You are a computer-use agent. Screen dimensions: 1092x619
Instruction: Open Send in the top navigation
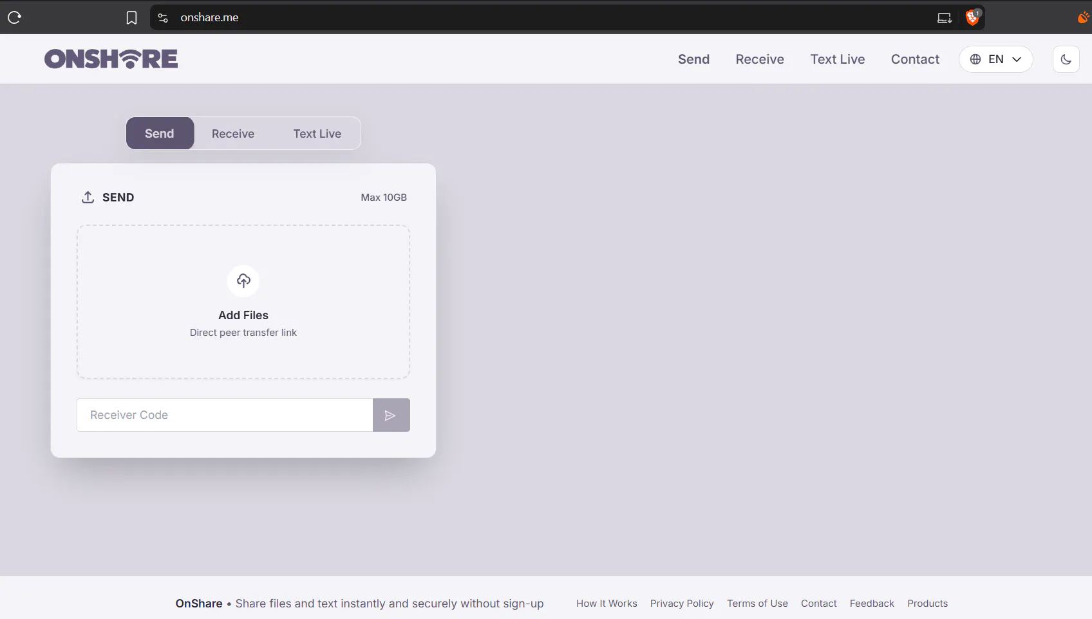(x=693, y=59)
